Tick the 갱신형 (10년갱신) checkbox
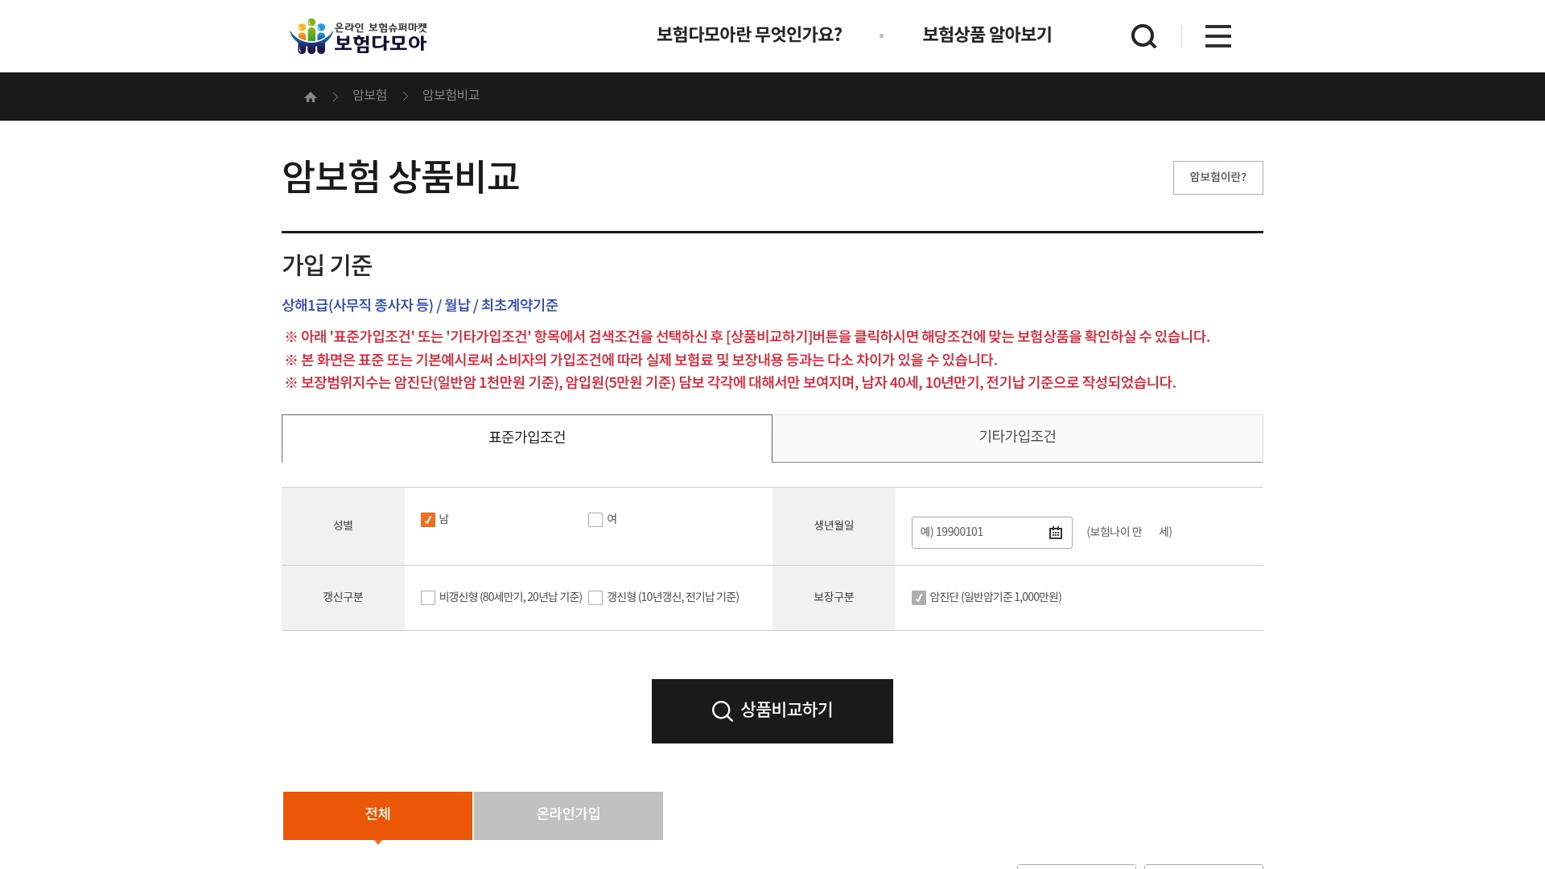Viewport: 1545px width, 869px height. click(595, 598)
